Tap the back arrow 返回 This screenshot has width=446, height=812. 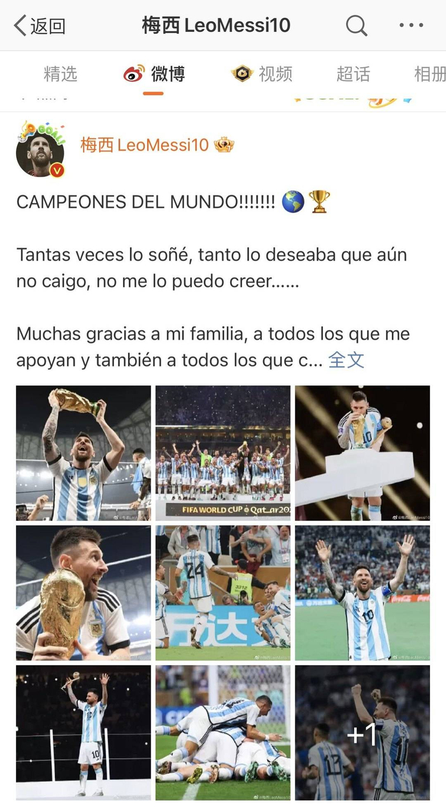point(40,26)
